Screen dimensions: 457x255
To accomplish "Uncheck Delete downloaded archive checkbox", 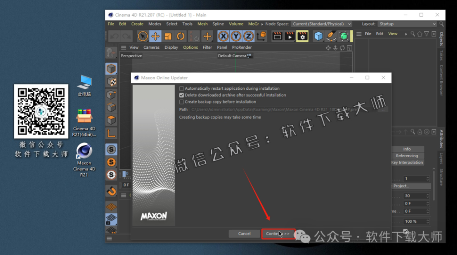I will pyautogui.click(x=182, y=95).
